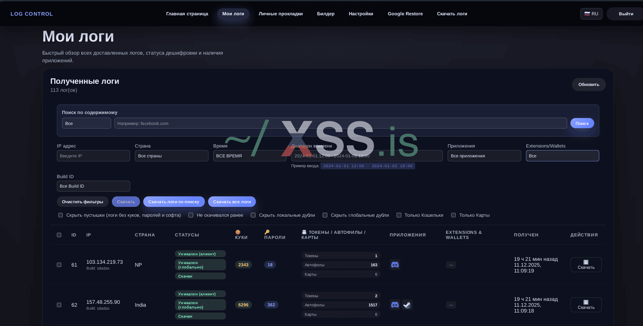Click the cookie count 2343 badge
Image resolution: width=643 pixels, height=326 pixels.
tap(243, 265)
